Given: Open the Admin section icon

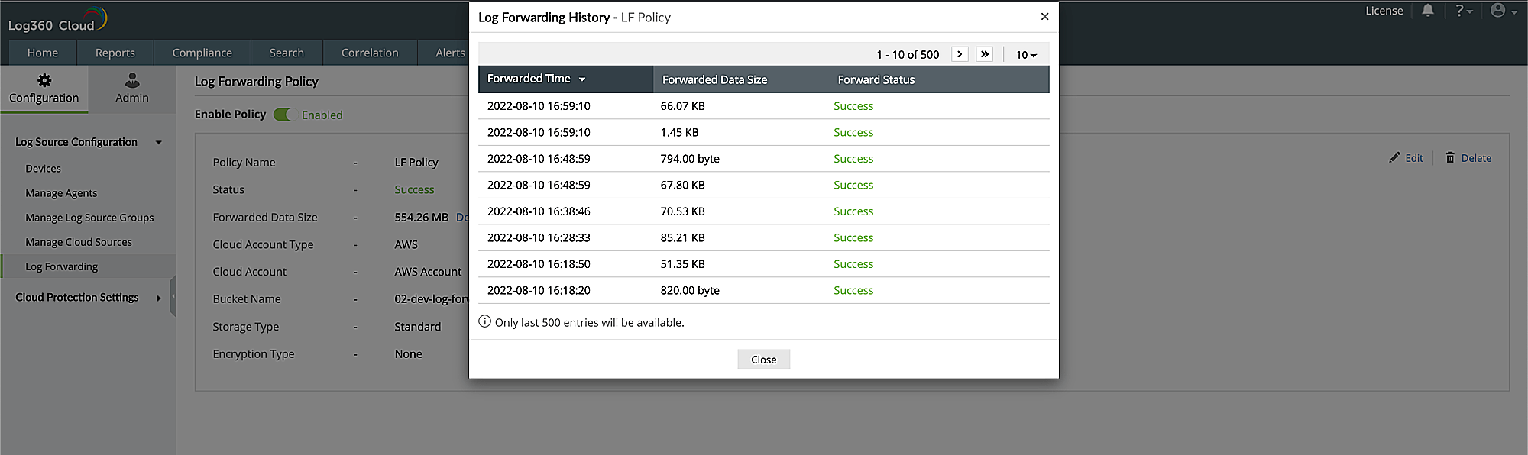Looking at the screenshot, I should tap(132, 80).
